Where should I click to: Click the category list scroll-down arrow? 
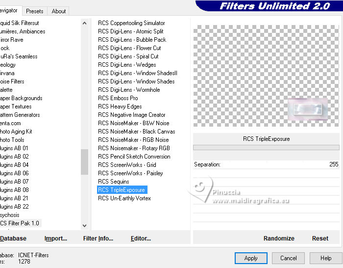pos(84,225)
